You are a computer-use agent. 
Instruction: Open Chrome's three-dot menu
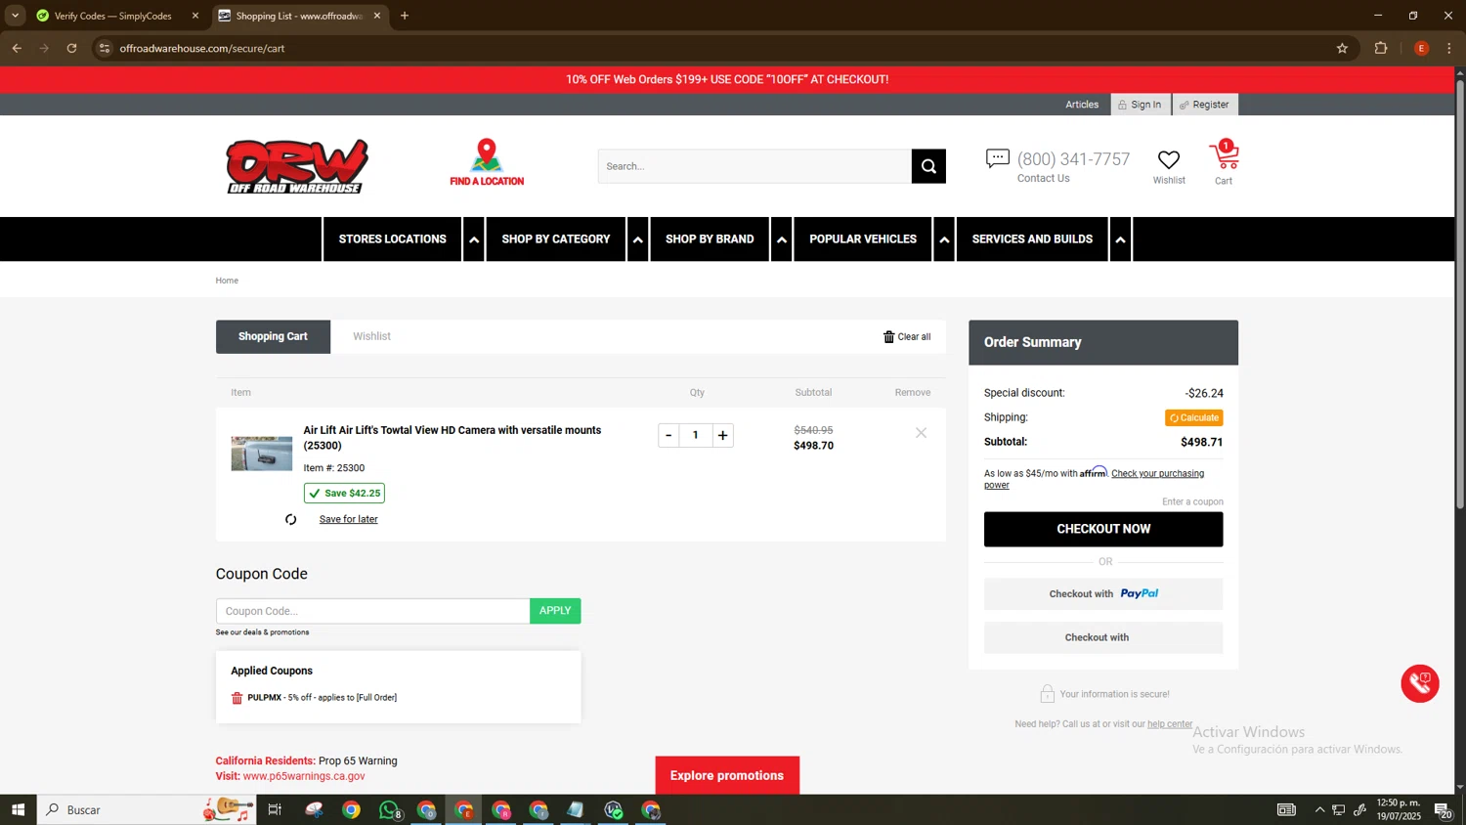pos(1449,48)
